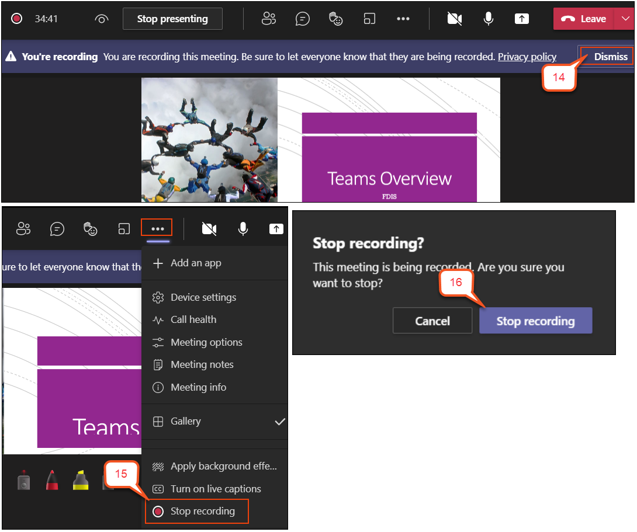Image resolution: width=637 pixels, height=532 pixels.
Task: Click the warning icon in the recording banner
Action: coord(11,57)
